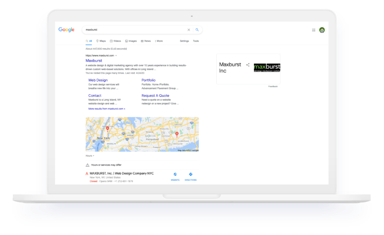Open the Contact sitelink
Image resolution: width=384 pixels, height=235 pixels.
click(x=95, y=96)
